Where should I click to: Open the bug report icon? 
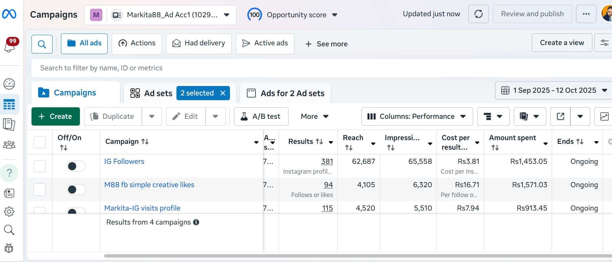click(x=9, y=248)
